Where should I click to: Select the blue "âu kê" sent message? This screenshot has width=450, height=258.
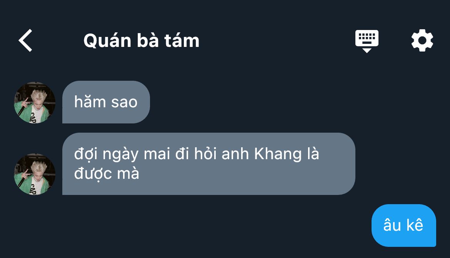pyautogui.click(x=404, y=225)
